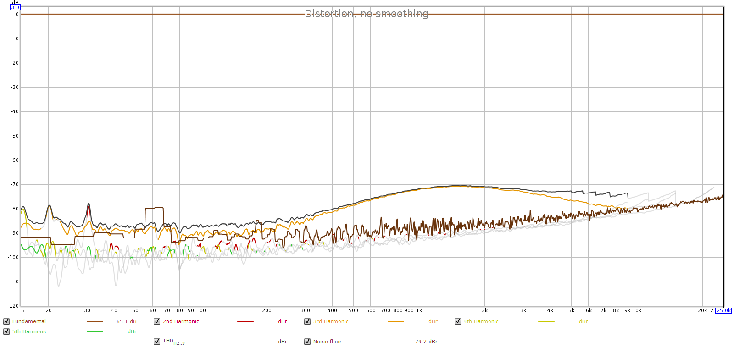Click the Fundamental value 65.1 dB
The height and width of the screenshot is (348, 734).
(x=127, y=321)
